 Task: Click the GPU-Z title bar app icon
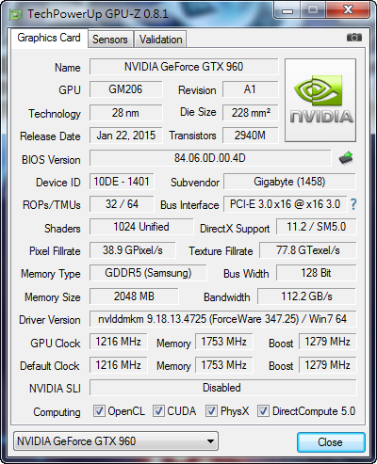click(16, 14)
